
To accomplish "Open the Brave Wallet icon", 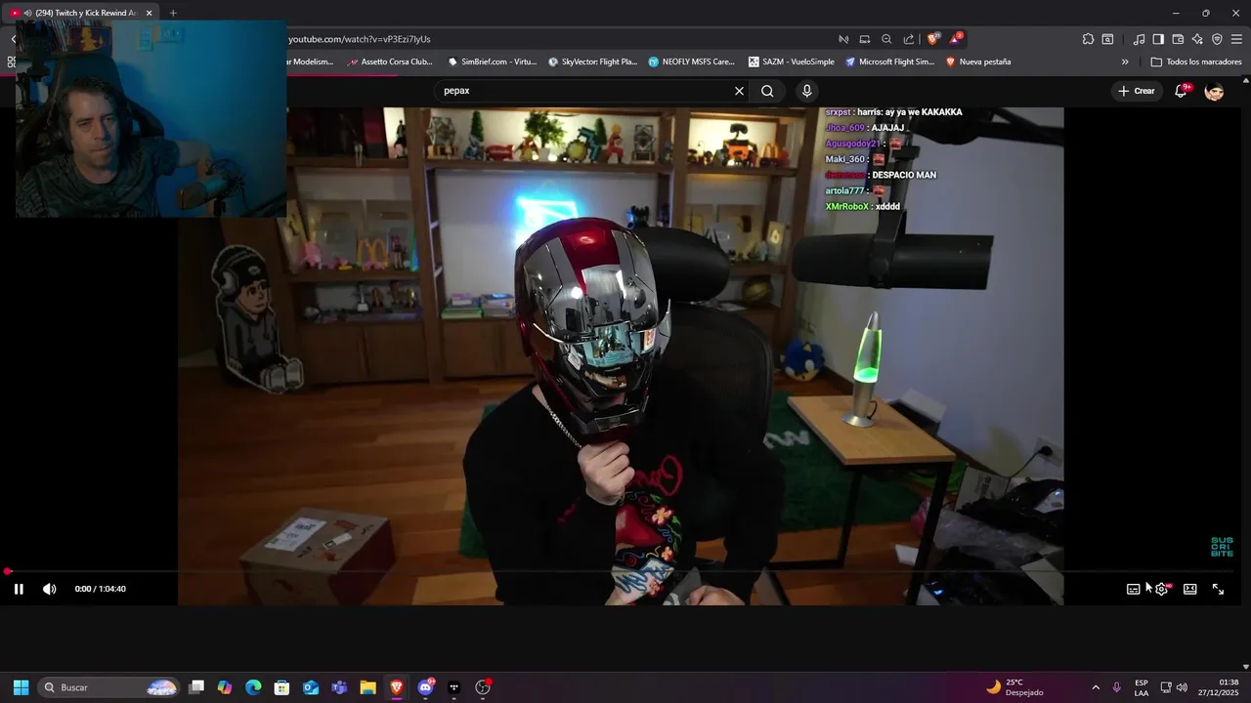I will point(1178,39).
